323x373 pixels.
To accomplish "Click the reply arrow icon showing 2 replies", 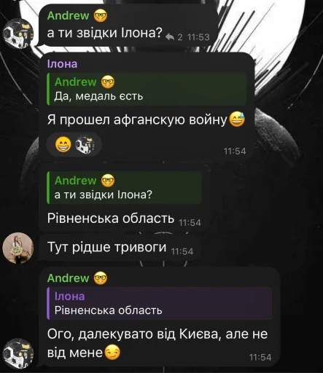I will pyautogui.click(x=170, y=37).
